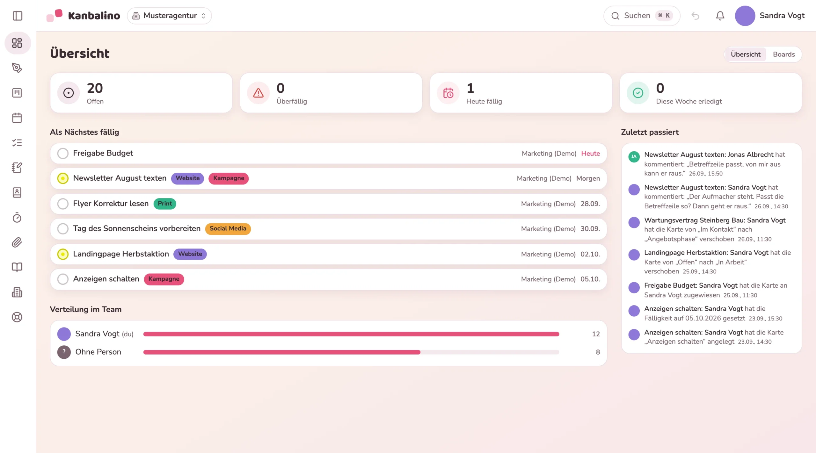Click Sandra Vogt's workload progress bar
Viewport: 816px width, 453px height.
[x=351, y=334]
